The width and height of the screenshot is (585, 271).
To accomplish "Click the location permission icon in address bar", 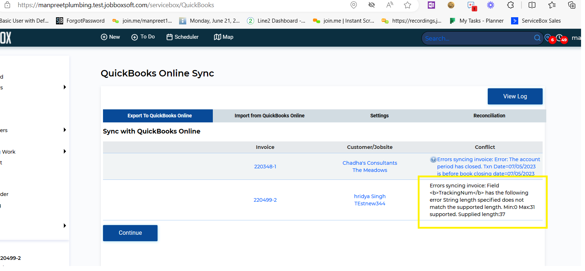I will tap(354, 5).
